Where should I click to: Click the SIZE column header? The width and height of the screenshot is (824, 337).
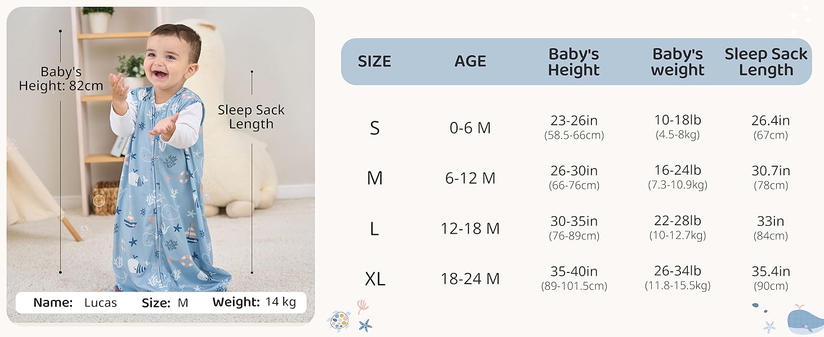374,62
